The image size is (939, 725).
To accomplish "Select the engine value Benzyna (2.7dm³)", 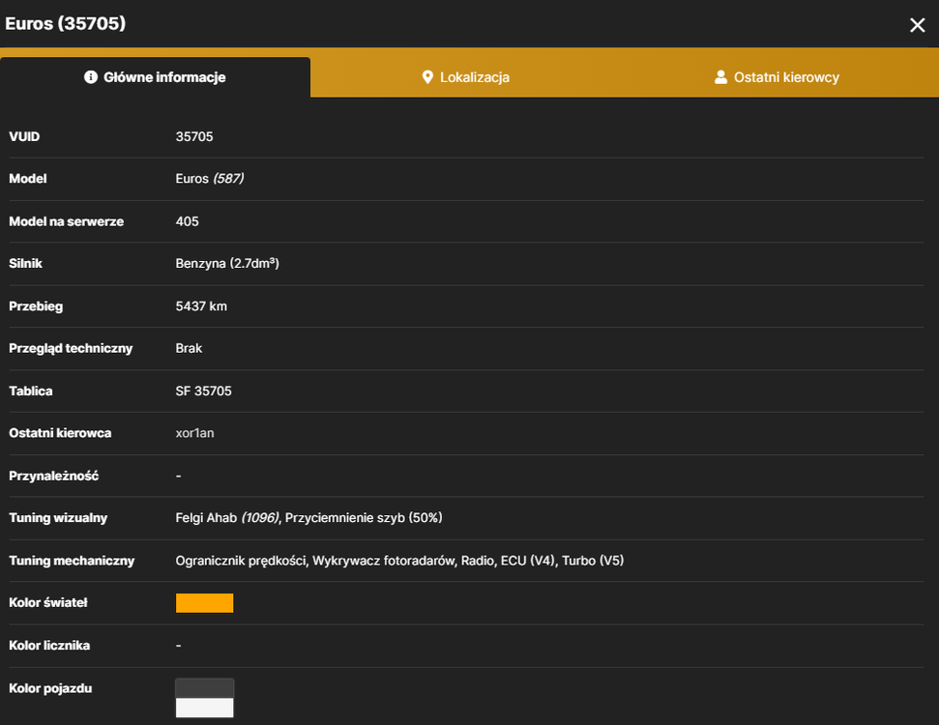I will tap(227, 264).
